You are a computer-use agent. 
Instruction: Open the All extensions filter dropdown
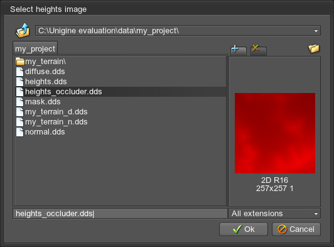[274, 214]
